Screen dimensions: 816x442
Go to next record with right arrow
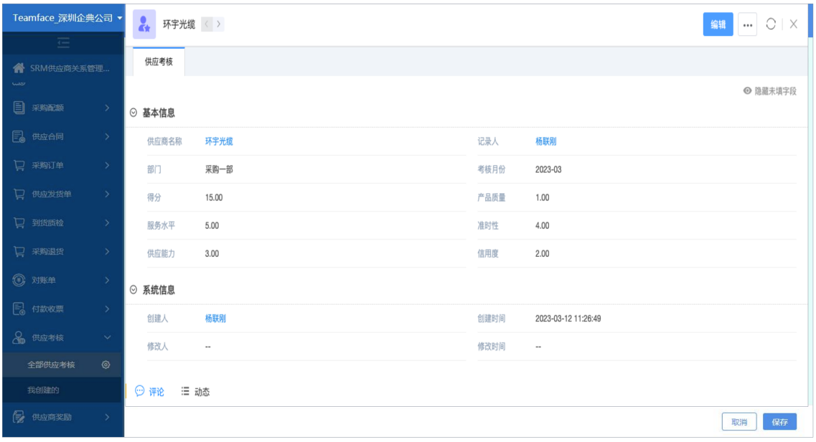point(219,24)
